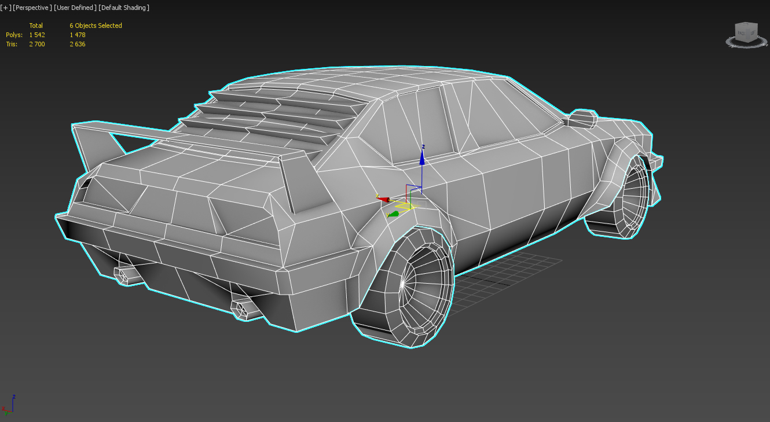This screenshot has width=770, height=422.
Task: Click the green Y-axis arrow of the gizmo
Action: pos(393,214)
